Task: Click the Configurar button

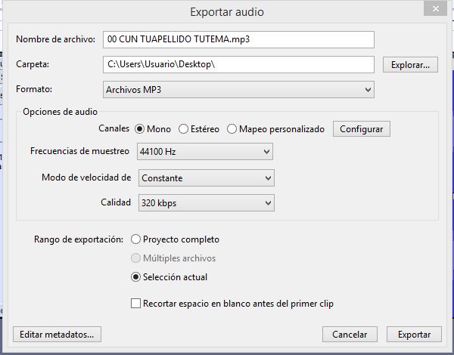Action: coord(361,129)
